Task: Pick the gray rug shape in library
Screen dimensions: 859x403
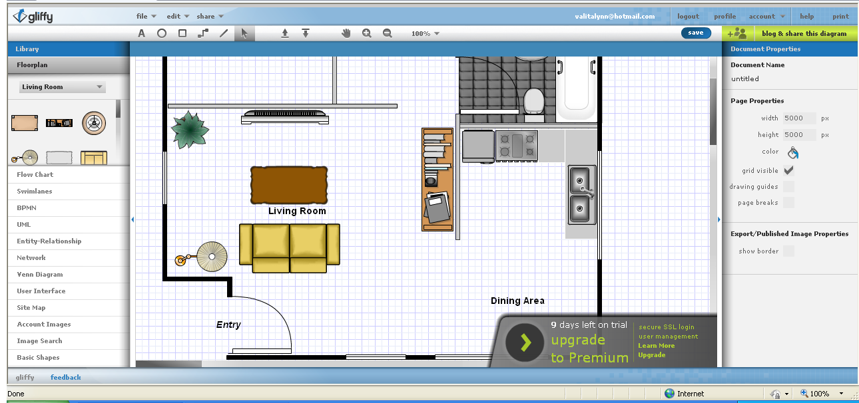Action: [x=59, y=158]
